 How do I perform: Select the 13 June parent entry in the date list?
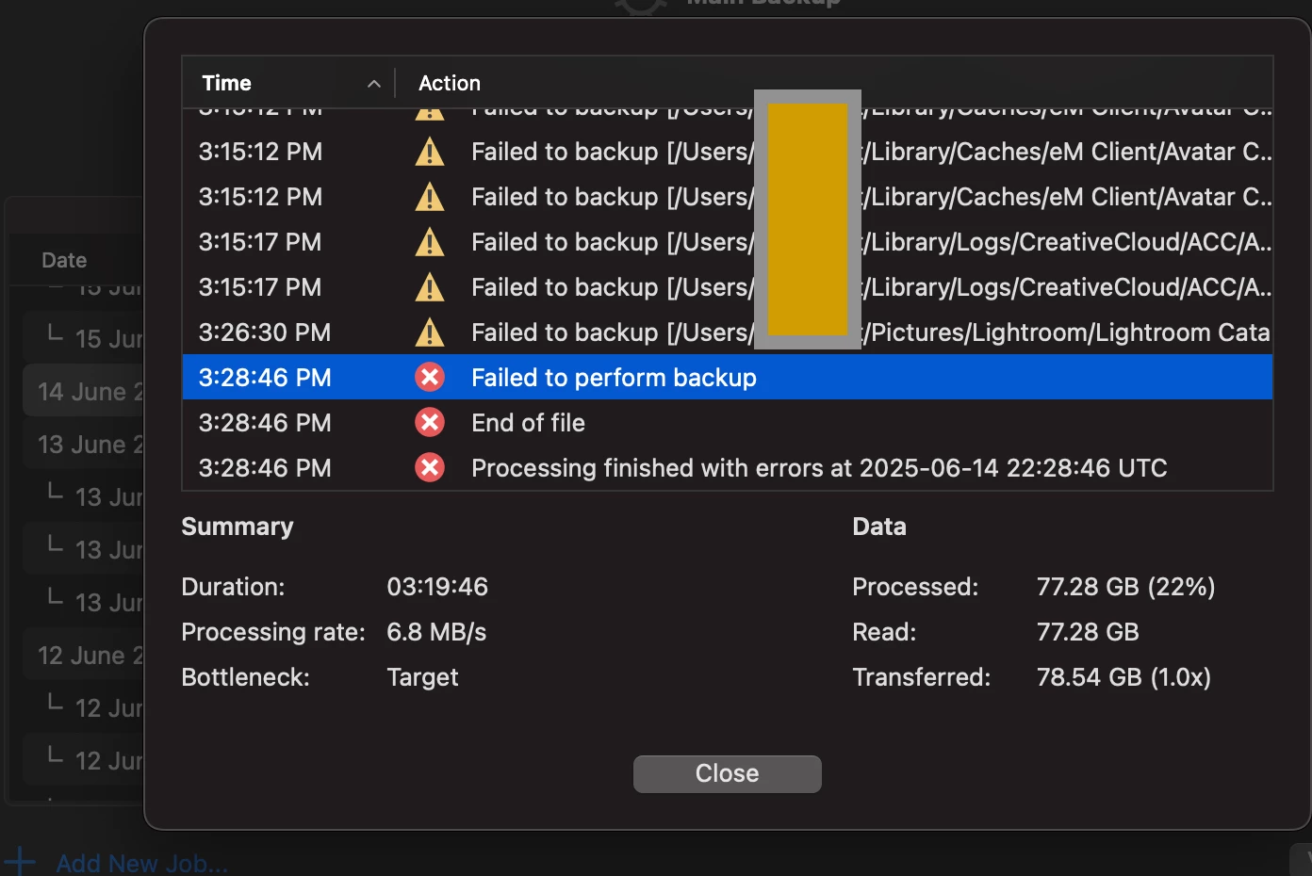click(83, 444)
